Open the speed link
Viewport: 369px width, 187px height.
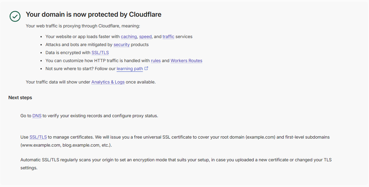coord(145,37)
